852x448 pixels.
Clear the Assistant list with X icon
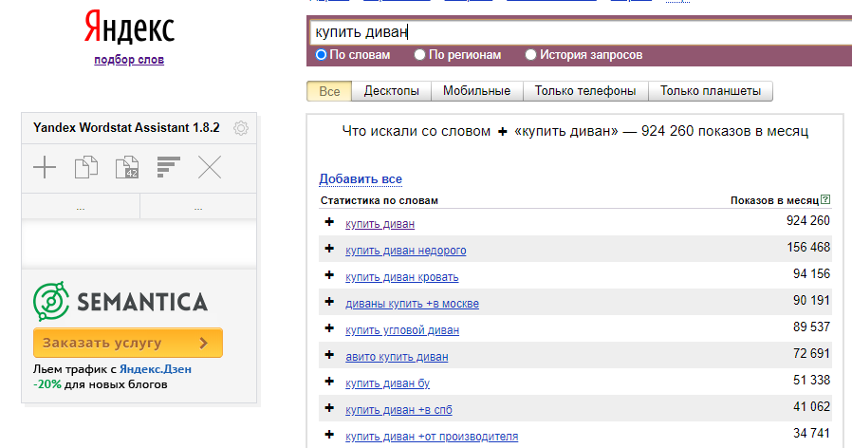click(x=210, y=168)
